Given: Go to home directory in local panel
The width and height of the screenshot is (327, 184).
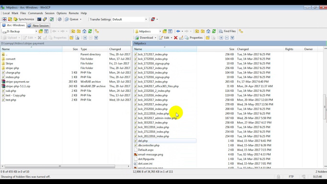Looking at the screenshot, I should [84, 31].
